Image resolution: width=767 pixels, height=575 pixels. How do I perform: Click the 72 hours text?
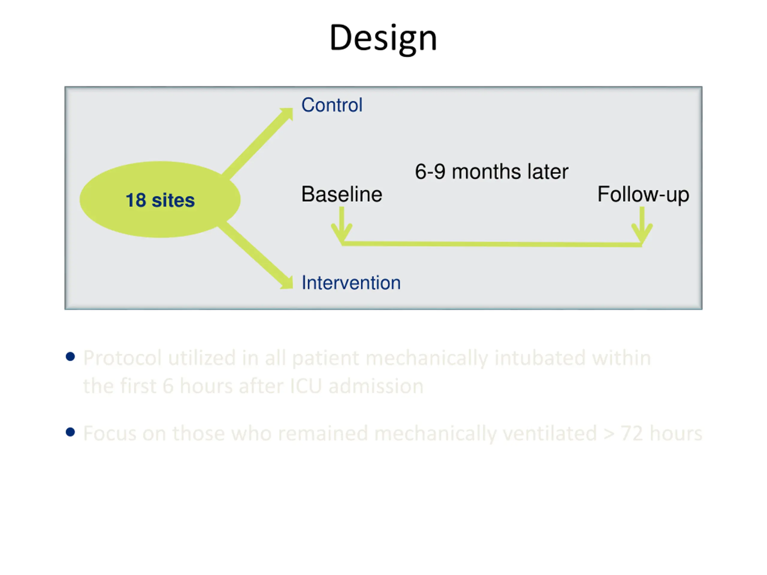(x=662, y=433)
